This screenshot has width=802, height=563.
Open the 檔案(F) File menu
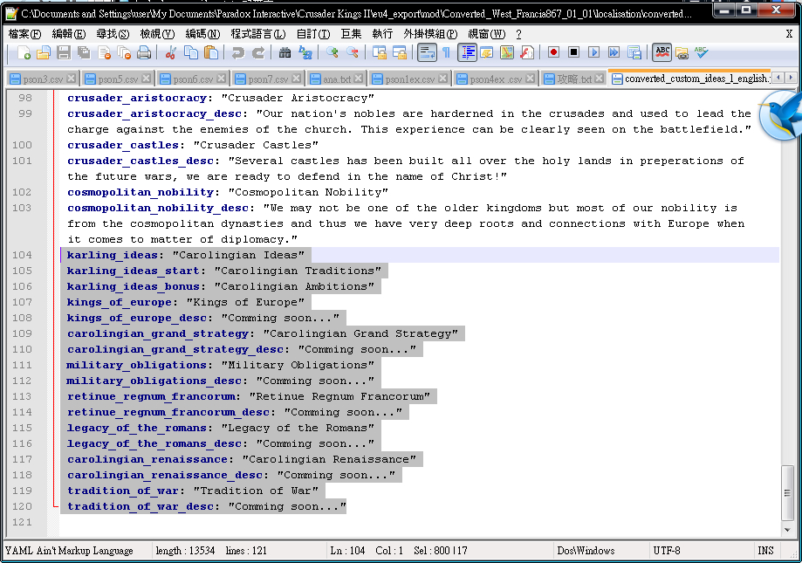pyautogui.click(x=25, y=34)
